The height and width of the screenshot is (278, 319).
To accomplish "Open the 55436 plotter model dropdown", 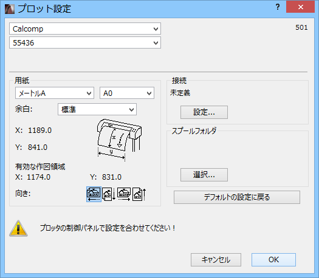I will [x=85, y=42].
